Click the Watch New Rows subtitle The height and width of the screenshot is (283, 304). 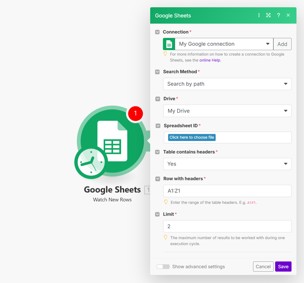pos(112,200)
